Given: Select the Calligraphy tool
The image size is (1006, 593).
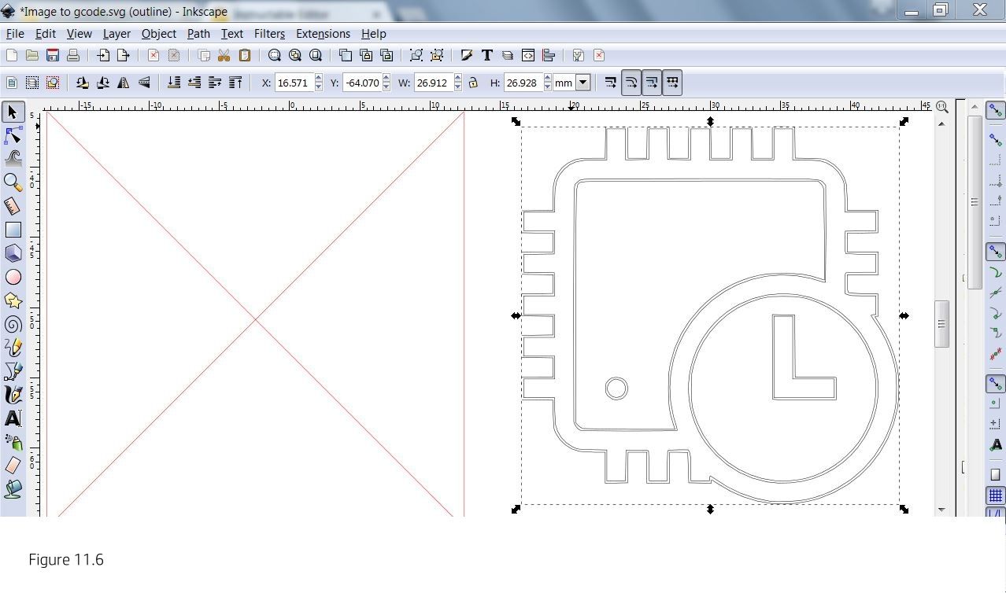Looking at the screenshot, I should tap(13, 394).
